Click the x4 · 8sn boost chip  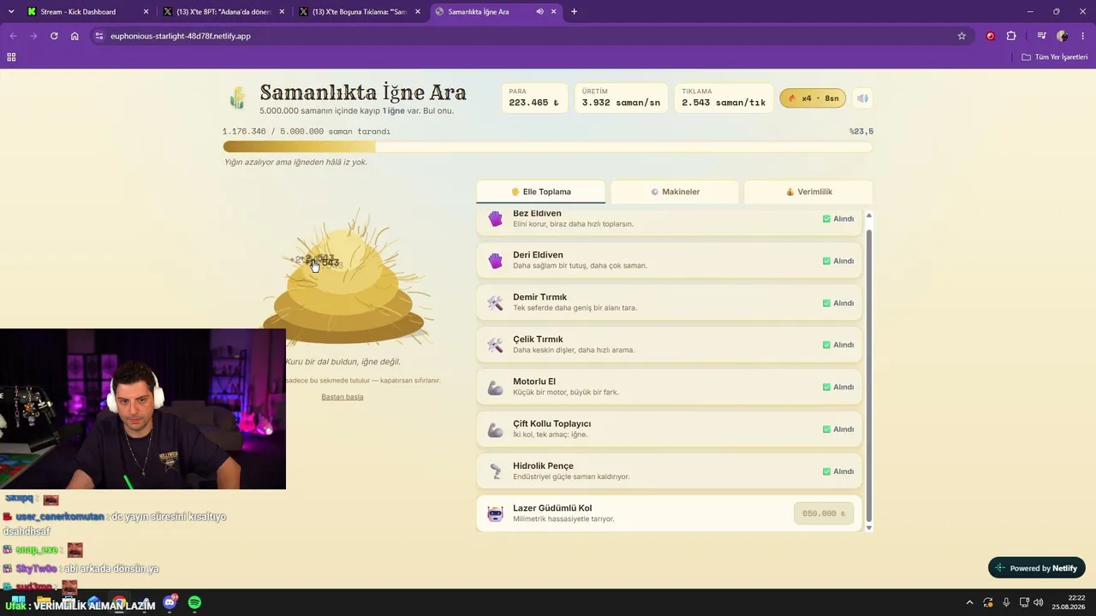pos(813,98)
